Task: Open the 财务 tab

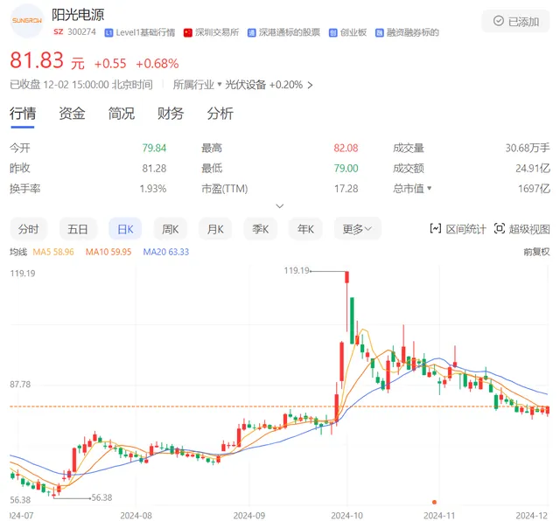Action: pos(171,114)
